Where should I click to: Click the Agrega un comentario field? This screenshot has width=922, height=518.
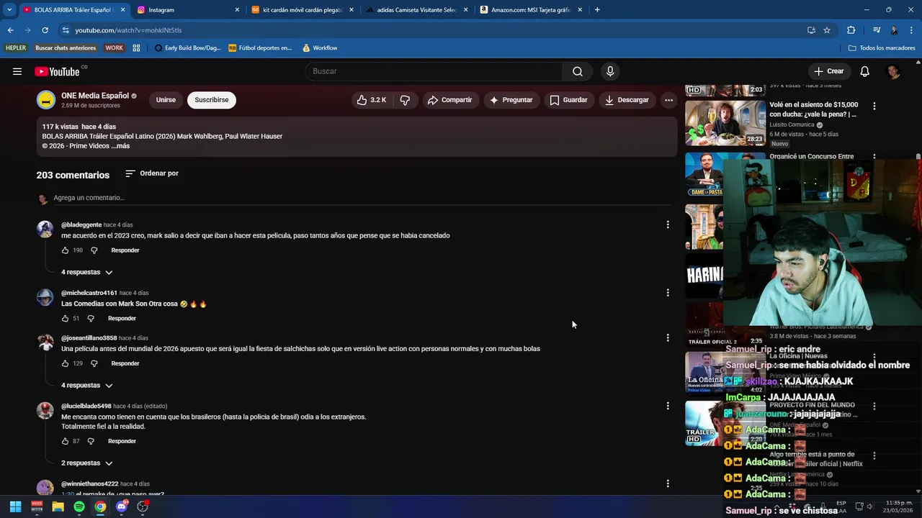pos(360,198)
